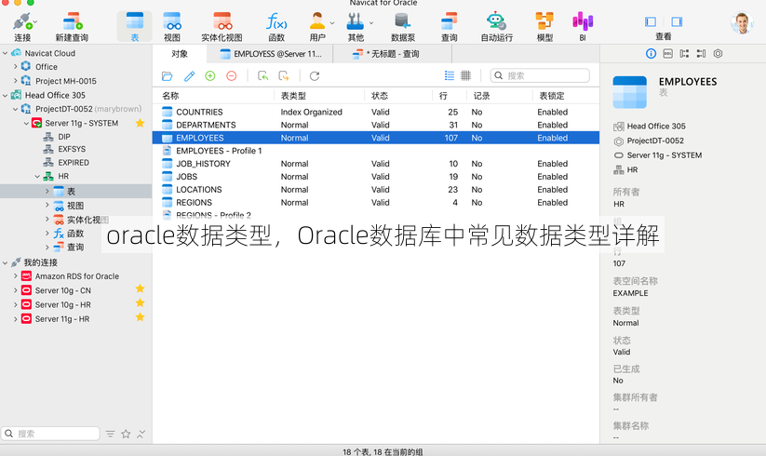Open the Automation robot icon
The height and width of the screenshot is (456, 766).
pyautogui.click(x=496, y=27)
